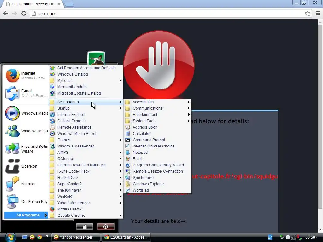Open Remote Desktop Connection
Viewport: 323px width, 242px height.
point(157,171)
